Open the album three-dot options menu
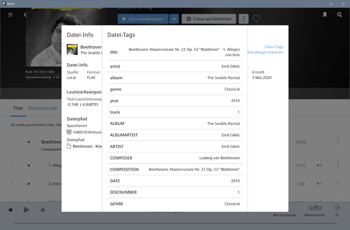This screenshot has width=350, height=230. pyautogui.click(x=243, y=19)
